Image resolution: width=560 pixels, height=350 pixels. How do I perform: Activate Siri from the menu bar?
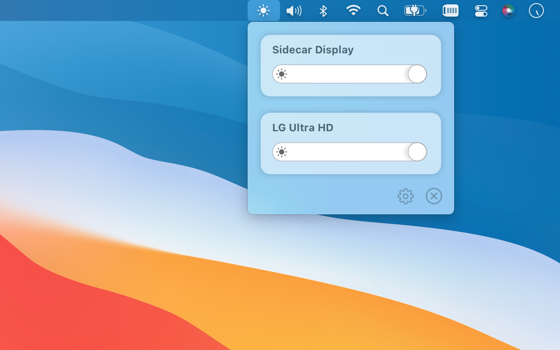508,10
